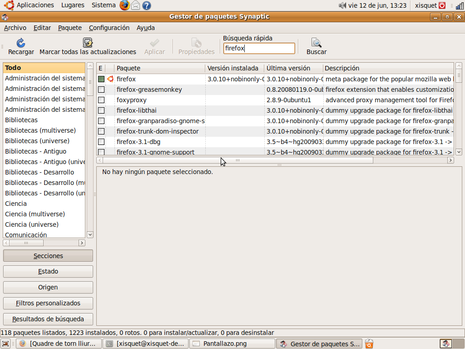Click the Buscar magnifier icon
The image size is (465, 349).
click(x=317, y=43)
